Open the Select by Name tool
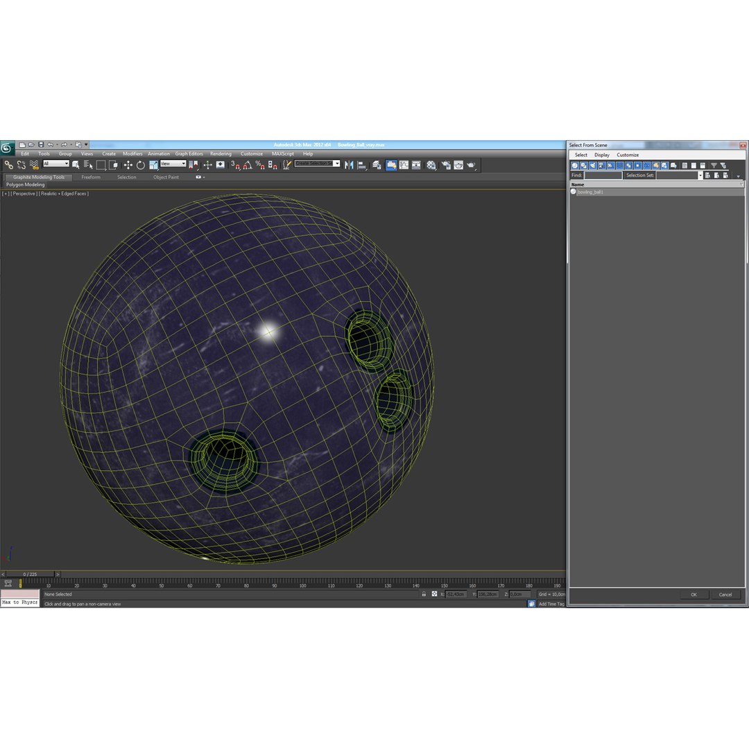 (x=88, y=165)
